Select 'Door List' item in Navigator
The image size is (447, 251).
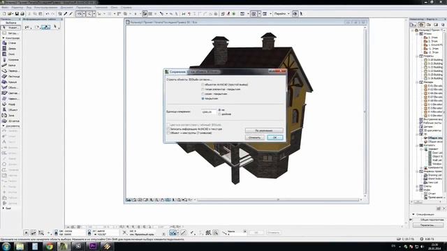click(x=435, y=153)
